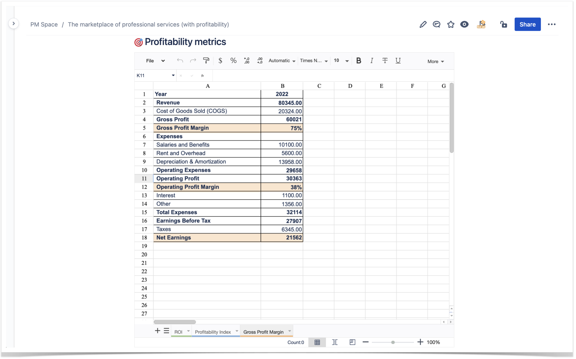Select the paint format tool
Viewport: 576px width, 359px height.
206,61
